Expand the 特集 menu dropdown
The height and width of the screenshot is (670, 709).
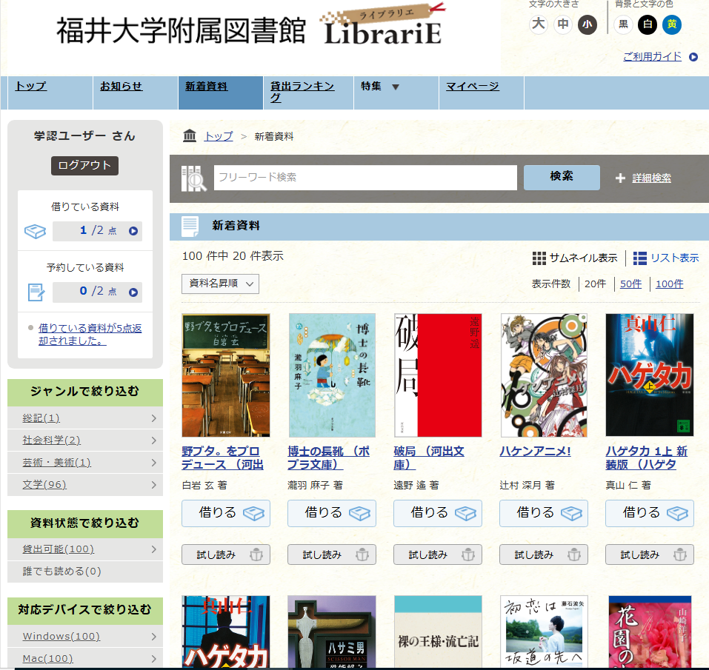click(x=395, y=87)
